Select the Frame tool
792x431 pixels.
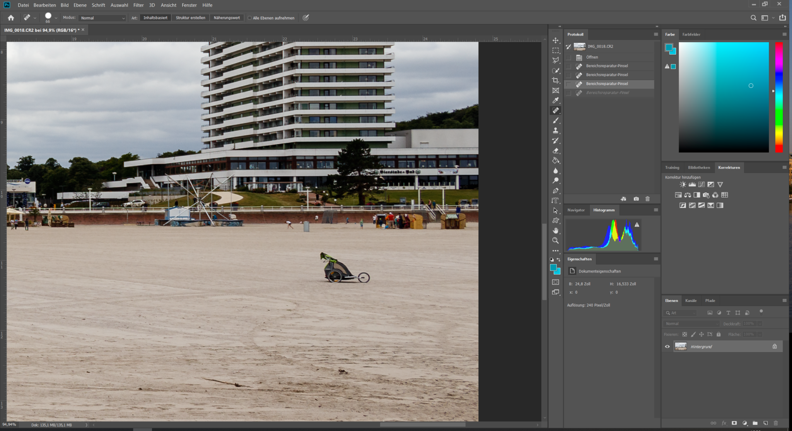(x=556, y=90)
